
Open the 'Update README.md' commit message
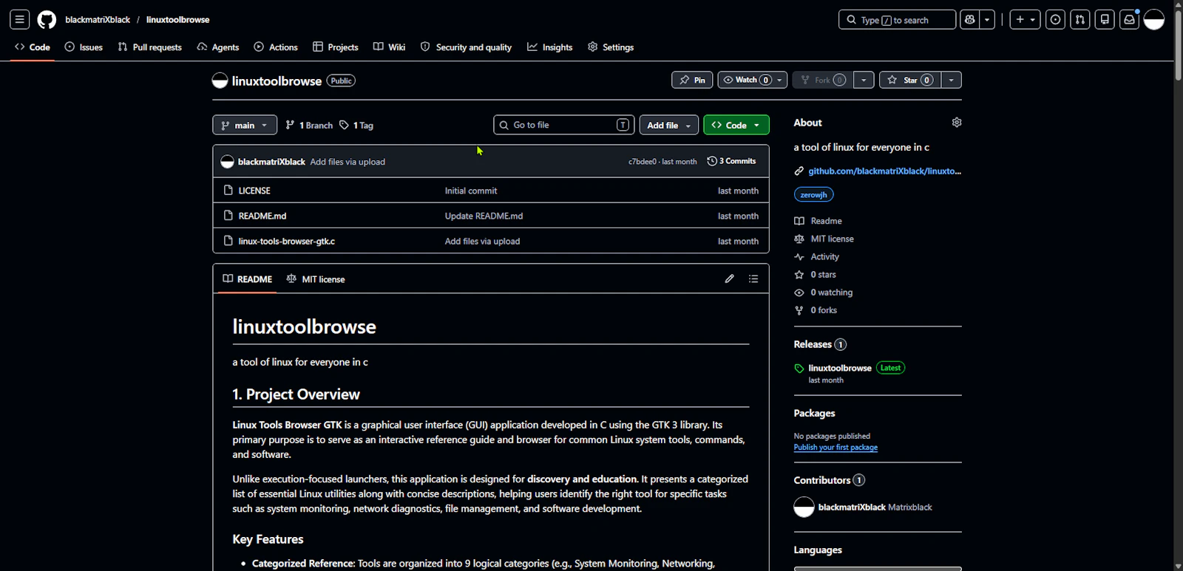point(484,216)
